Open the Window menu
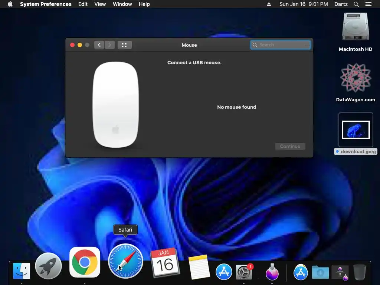380x285 pixels. click(122, 4)
